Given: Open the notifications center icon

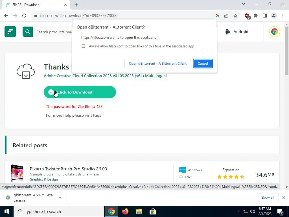Looking at the screenshot, I should 280,211.
